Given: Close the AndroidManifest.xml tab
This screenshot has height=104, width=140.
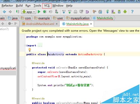Looking at the screenshot, I should click(57, 24).
